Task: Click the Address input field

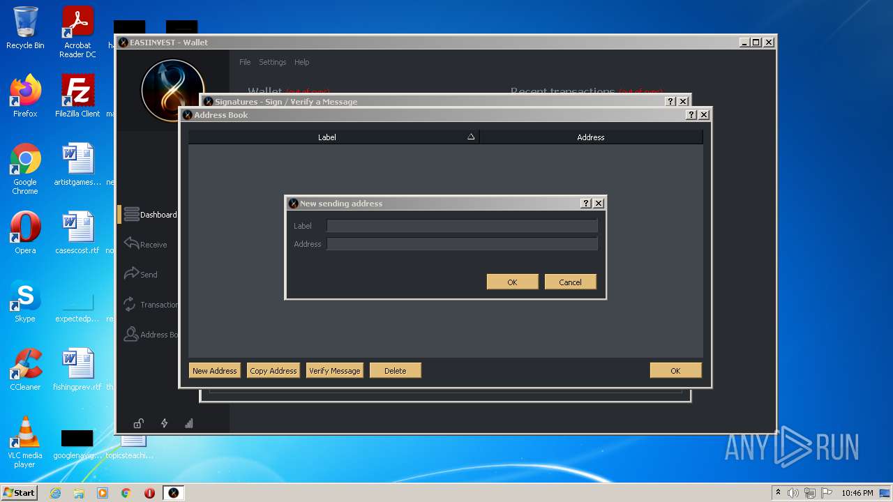Action: (x=462, y=244)
